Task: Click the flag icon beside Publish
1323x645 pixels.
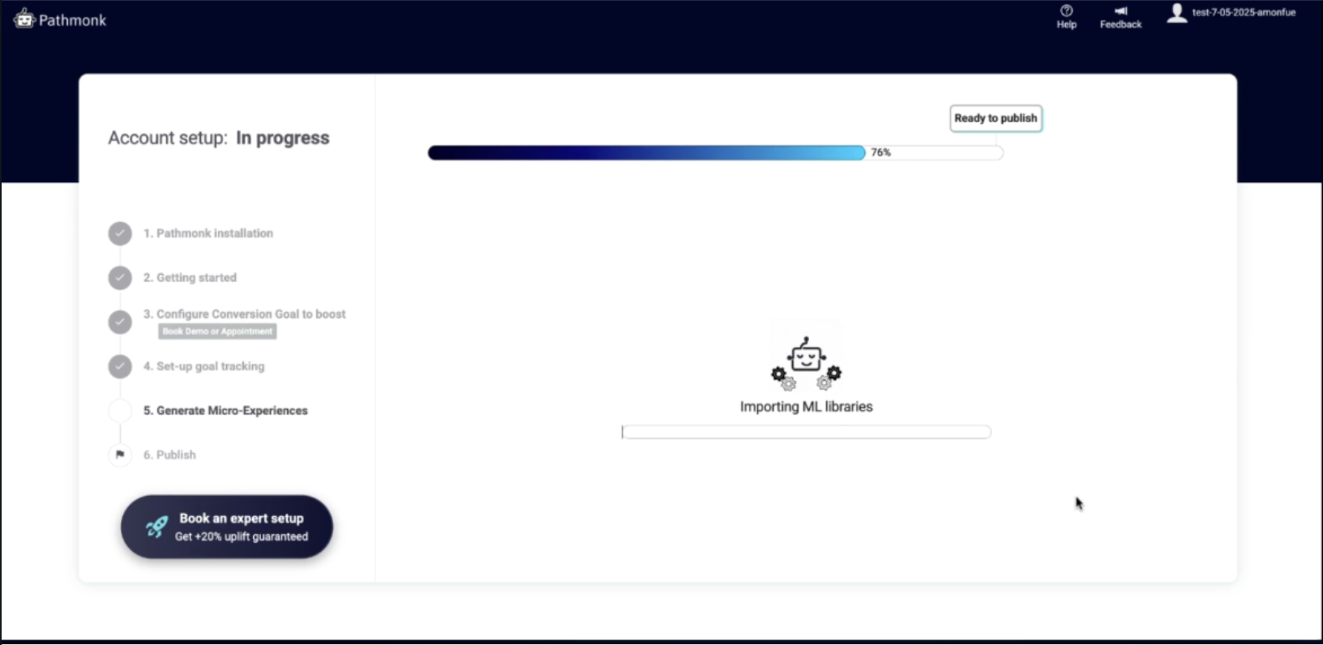Action: [x=120, y=455]
